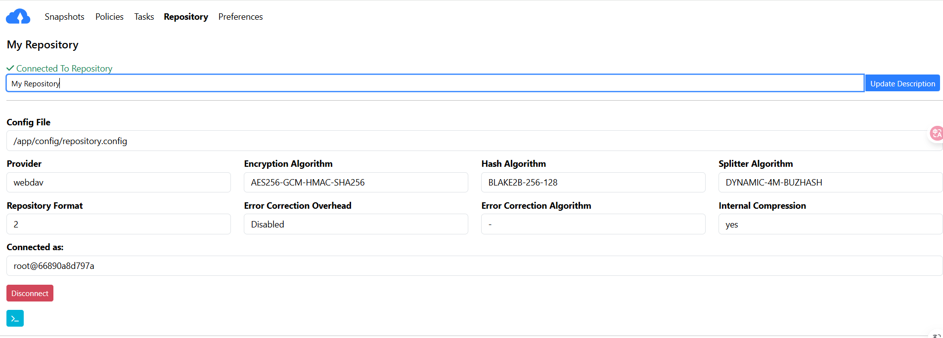Switch to the Tasks tab

click(144, 17)
